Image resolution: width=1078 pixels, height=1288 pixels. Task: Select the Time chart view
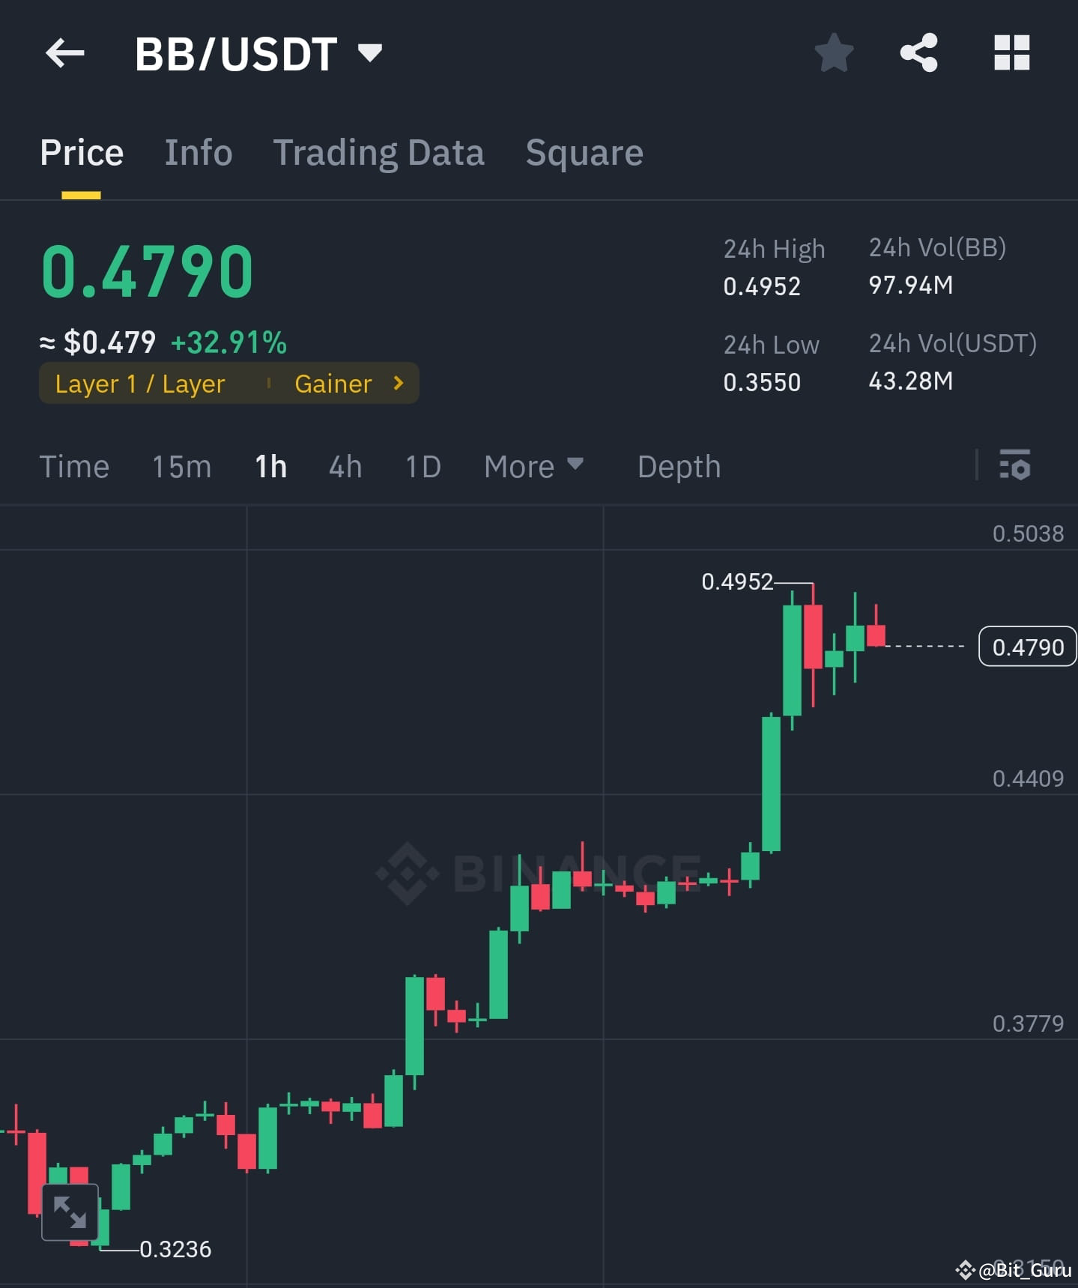(74, 466)
